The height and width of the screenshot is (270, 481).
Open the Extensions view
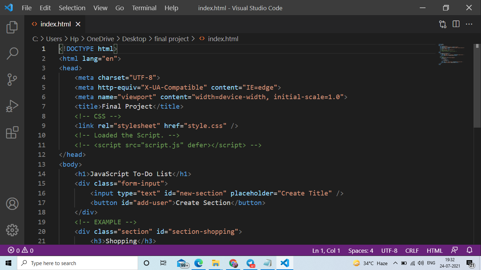(x=12, y=133)
